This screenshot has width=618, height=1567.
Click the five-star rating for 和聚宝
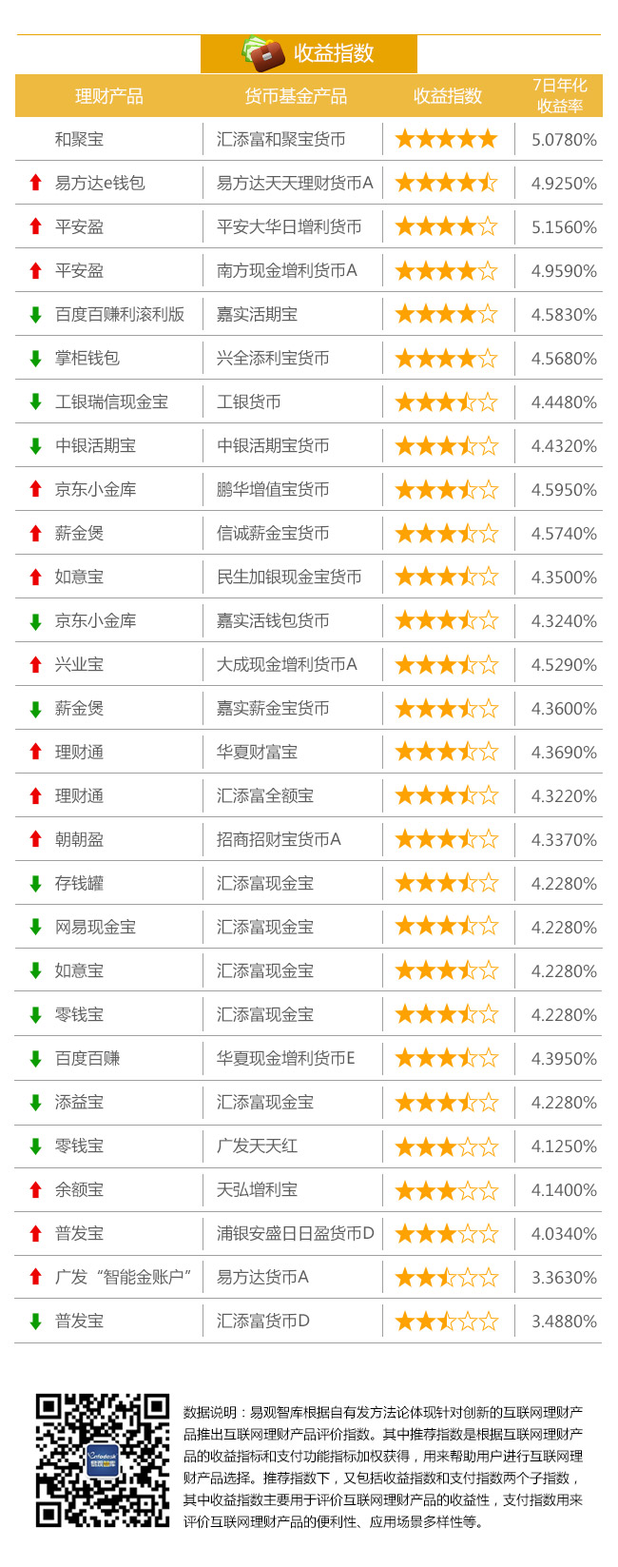tap(446, 139)
